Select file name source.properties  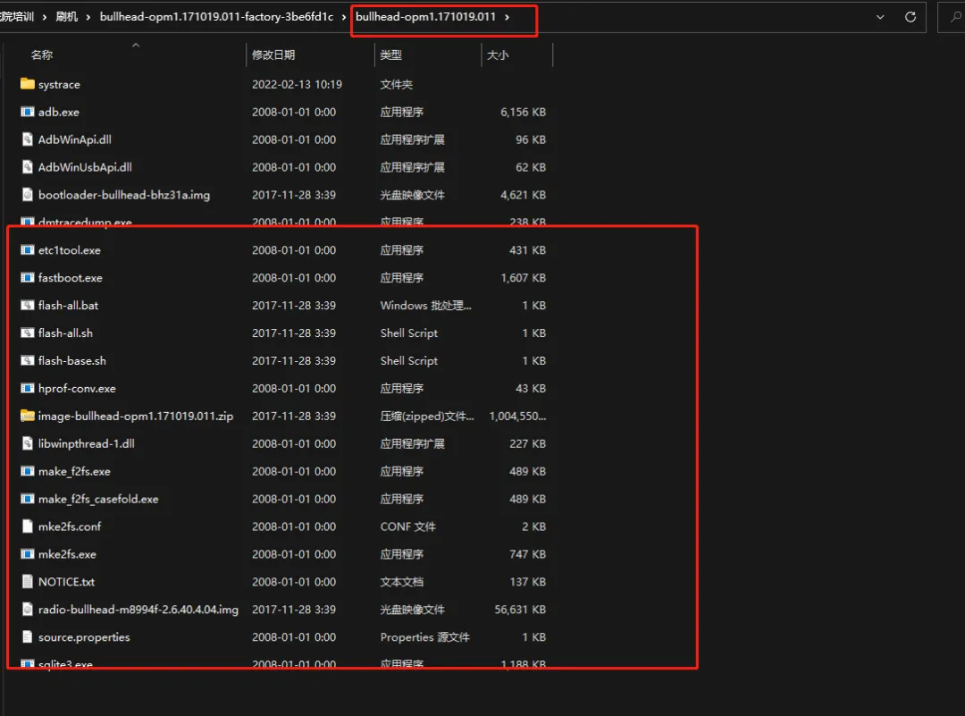(84, 638)
